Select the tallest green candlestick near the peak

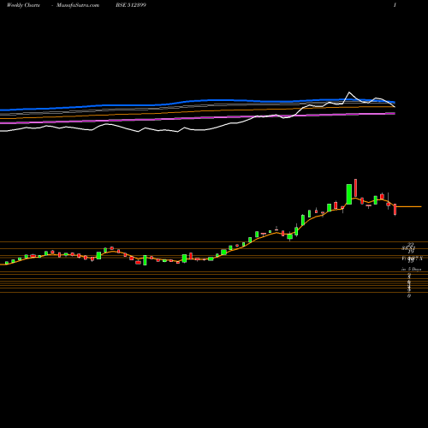click(349, 194)
